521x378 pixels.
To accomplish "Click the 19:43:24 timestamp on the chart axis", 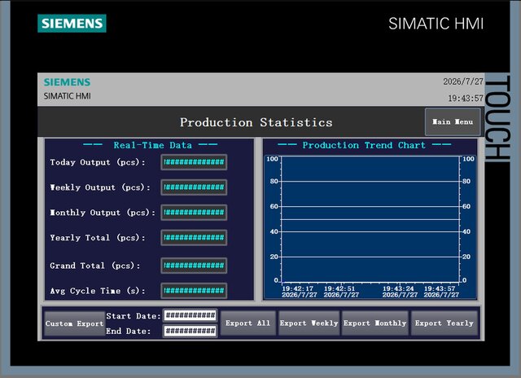I will (x=398, y=288).
